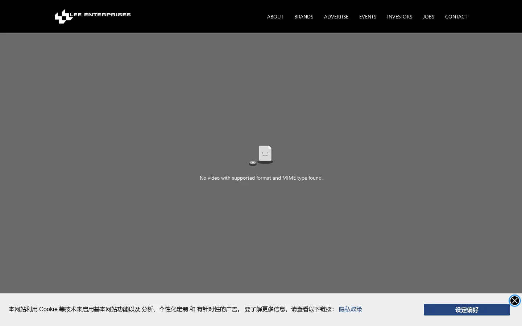522x326 pixels.
Task: Click the broken video file icon
Action: 261,155
